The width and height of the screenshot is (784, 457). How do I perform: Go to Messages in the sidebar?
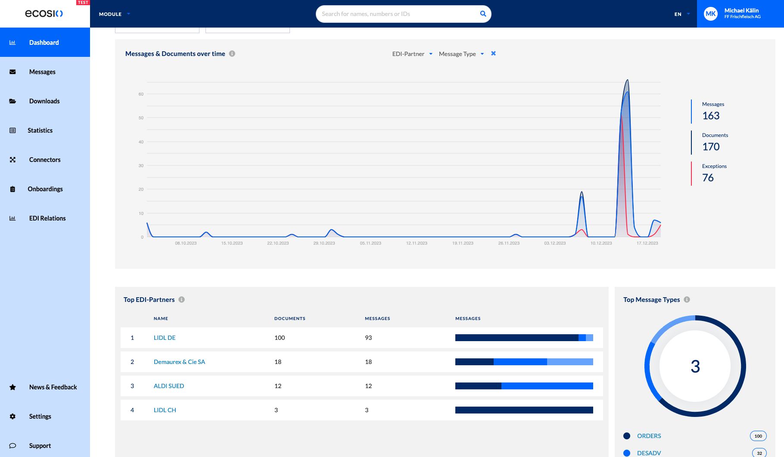(42, 72)
